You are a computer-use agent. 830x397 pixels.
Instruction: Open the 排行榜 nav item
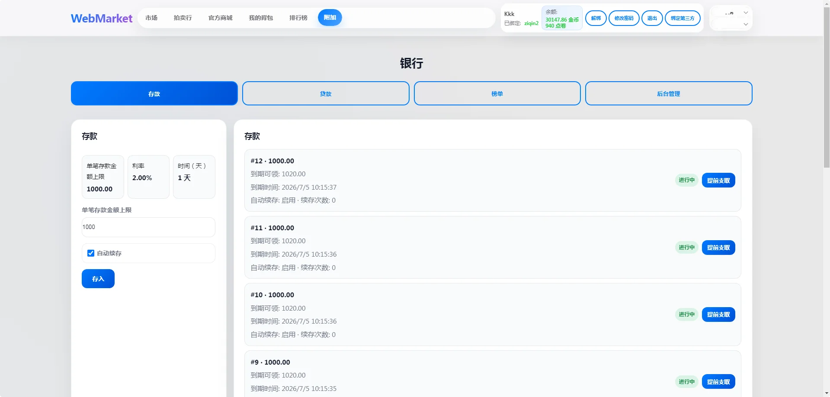point(298,18)
